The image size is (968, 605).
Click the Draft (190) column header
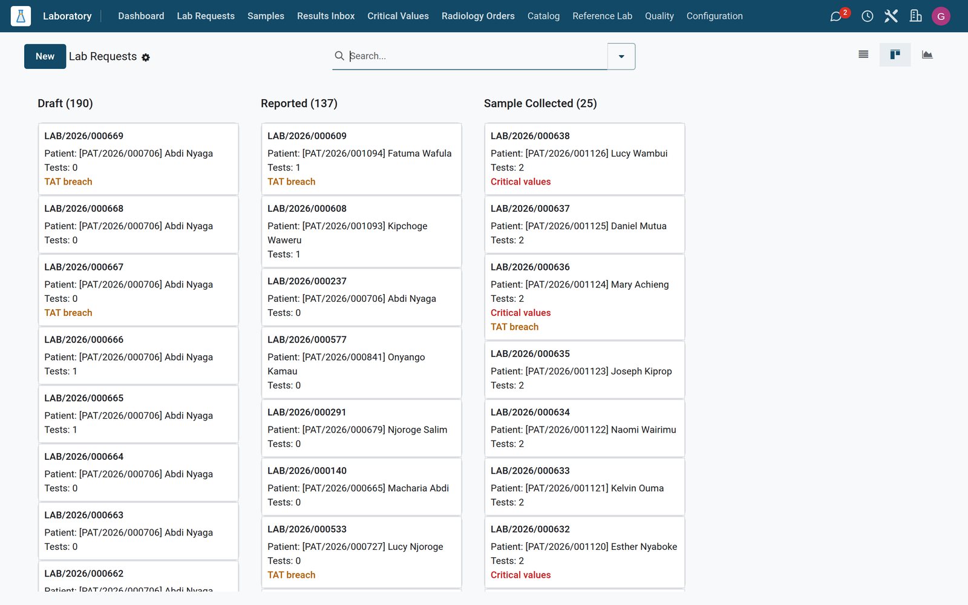(65, 103)
